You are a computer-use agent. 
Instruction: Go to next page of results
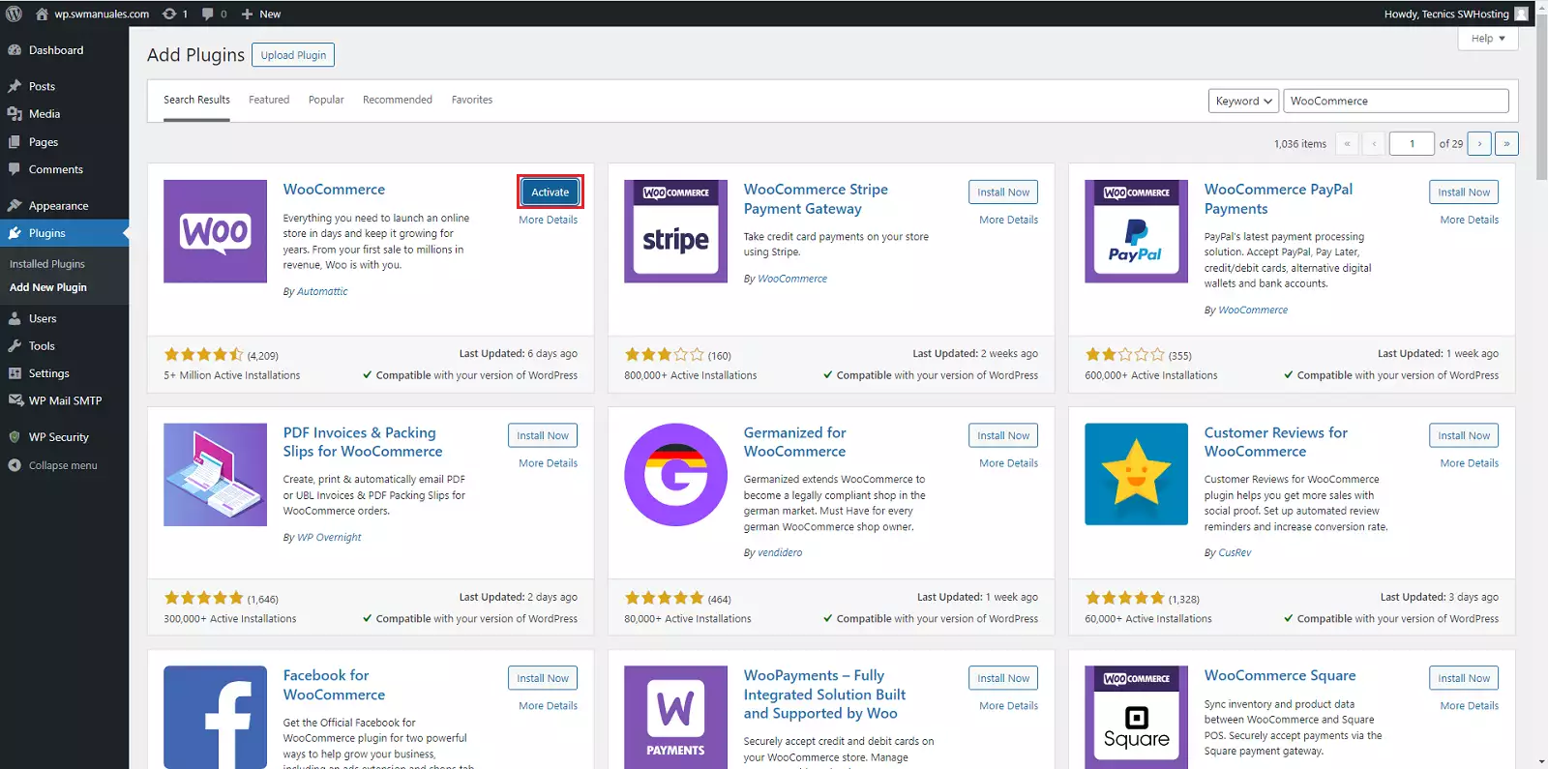(x=1478, y=144)
